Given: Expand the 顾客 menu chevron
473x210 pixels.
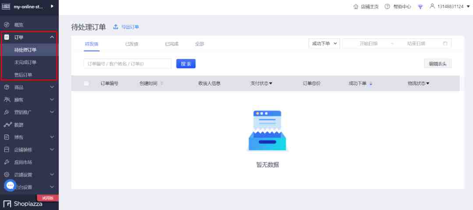Looking at the screenshot, I should [52, 99].
